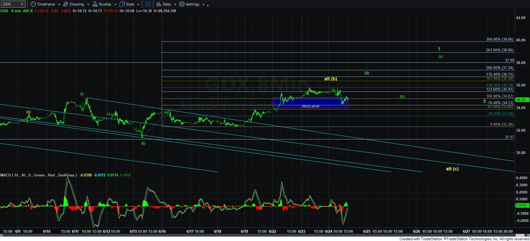530x241 pixels.
Task: Click the green wave (iv) label
Action: pyautogui.click(x=402, y=97)
